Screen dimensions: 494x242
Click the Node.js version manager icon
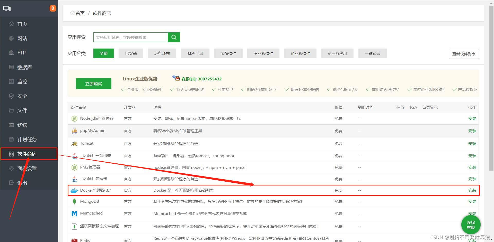(x=74, y=119)
